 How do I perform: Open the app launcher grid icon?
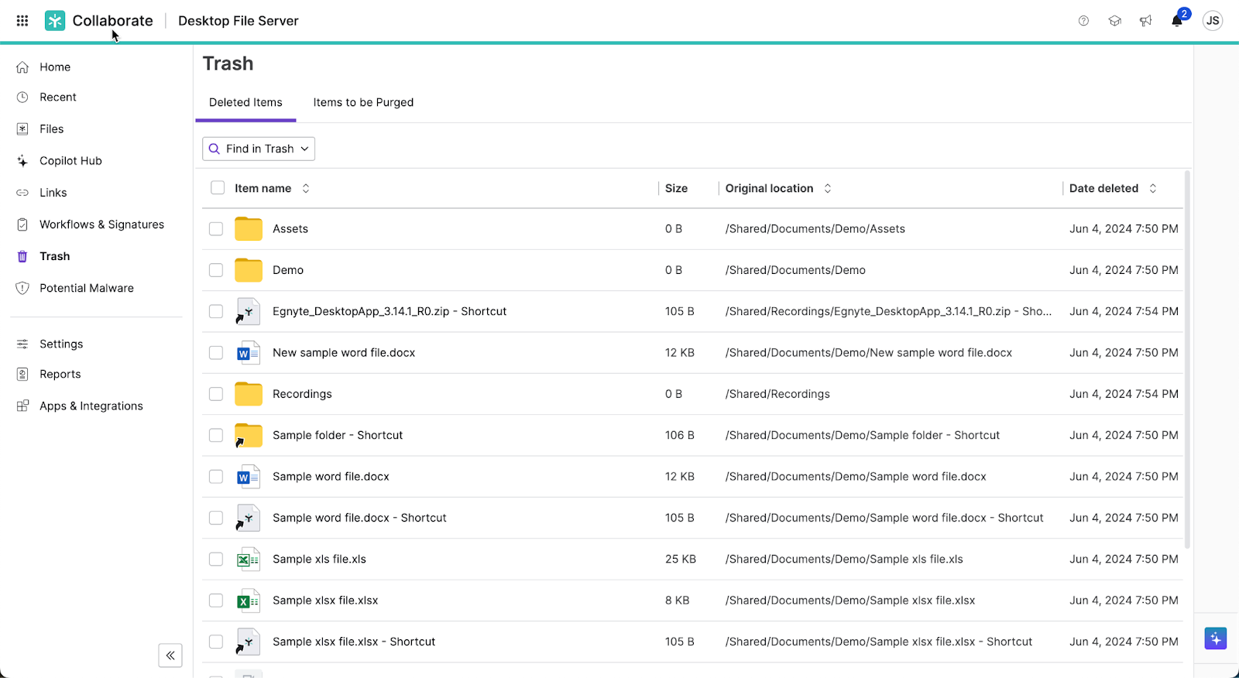pos(22,21)
